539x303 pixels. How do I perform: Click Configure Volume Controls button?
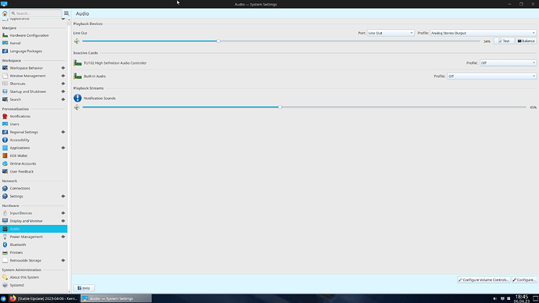pos(484,280)
